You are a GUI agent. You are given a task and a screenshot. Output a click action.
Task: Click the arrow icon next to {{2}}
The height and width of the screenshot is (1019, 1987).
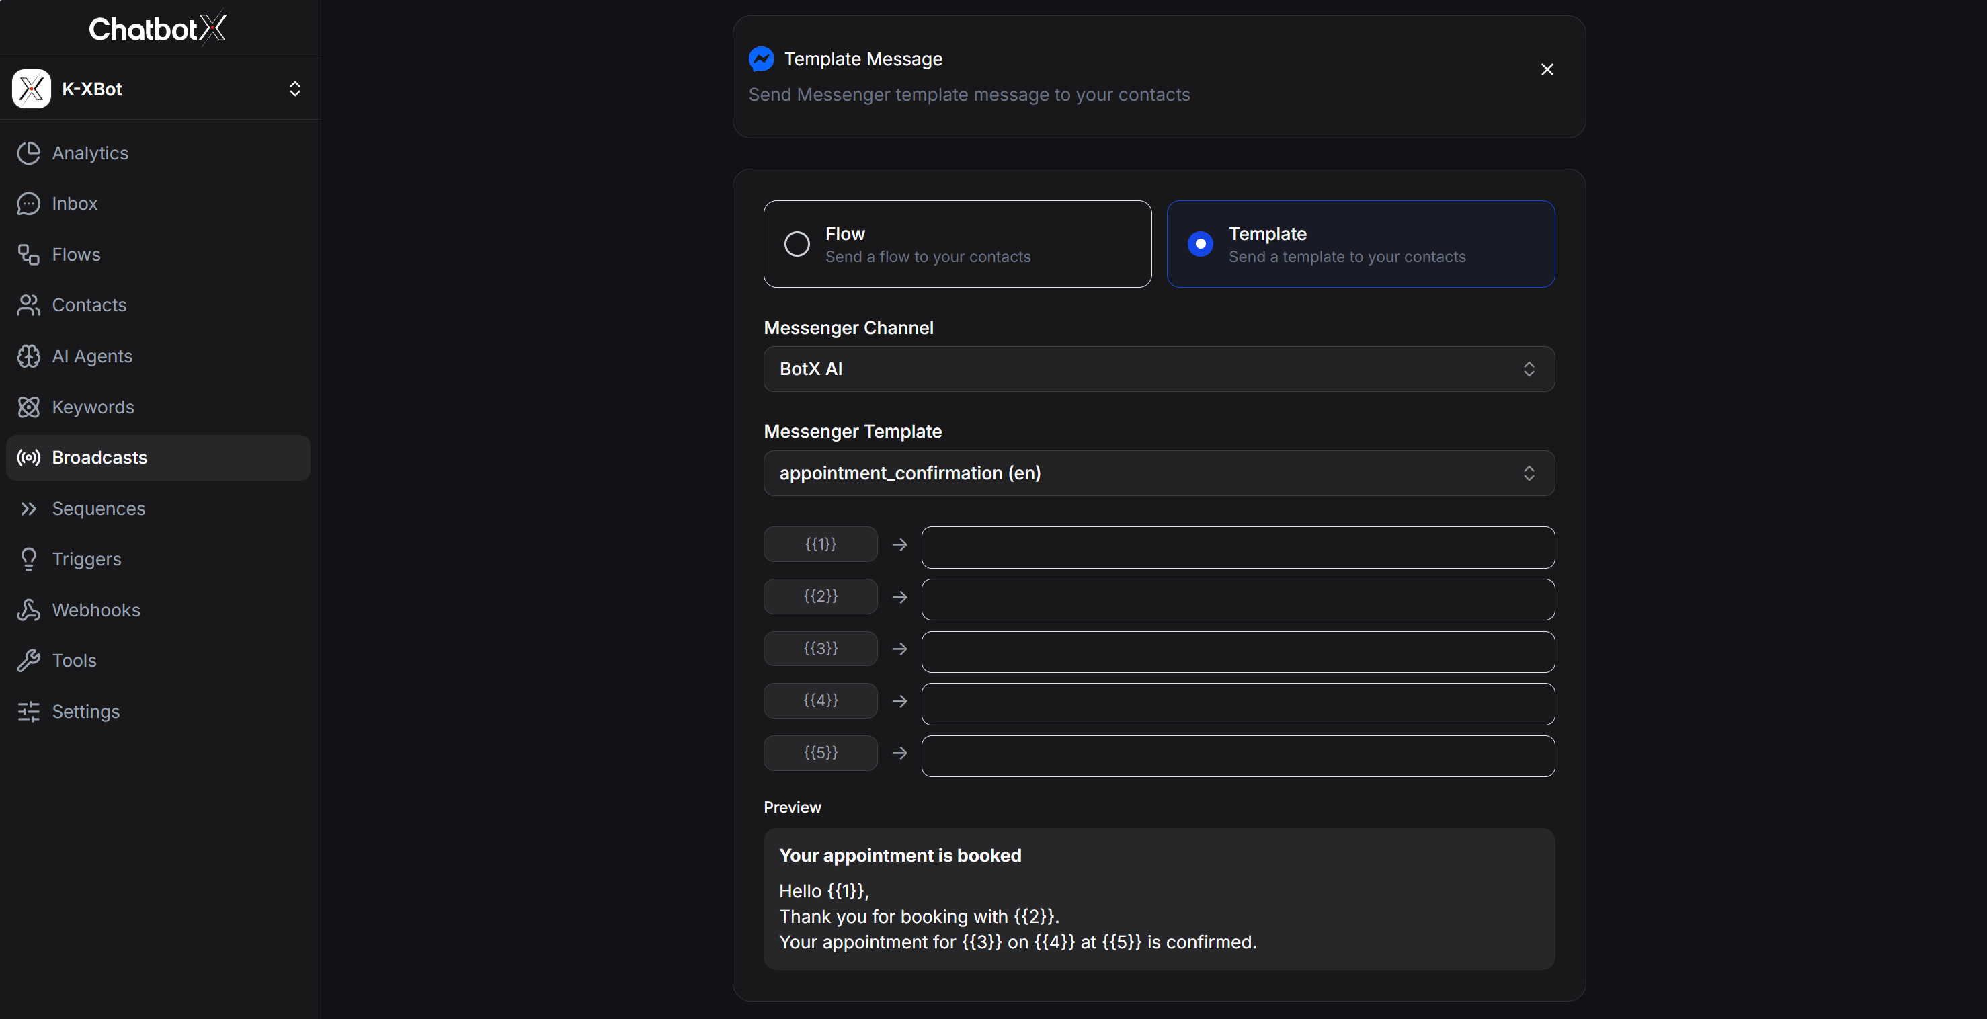pos(899,597)
